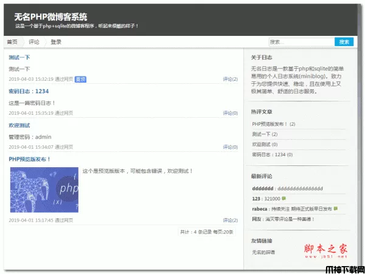This screenshot has width=365, height=274.
Task: Click the green icon after rabeca's comment
Action: (336, 208)
